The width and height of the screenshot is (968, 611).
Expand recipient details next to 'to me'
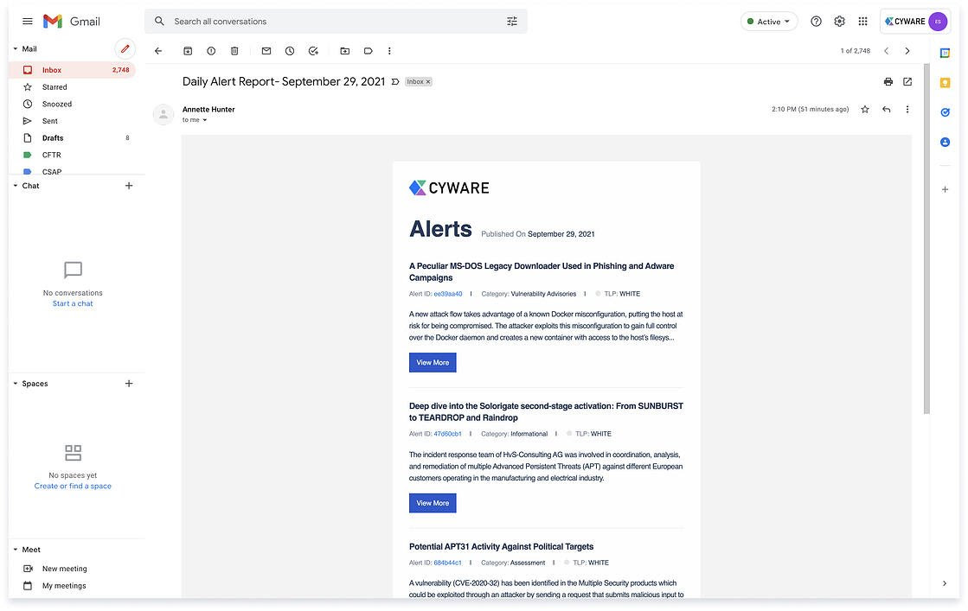point(205,120)
